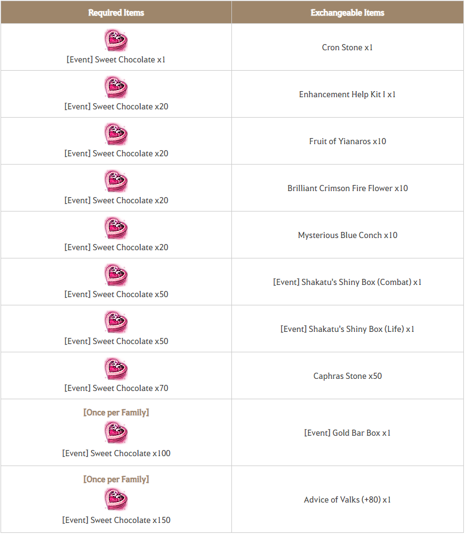465x534 pixels.
Task: Select the Cron Stone x1 text
Action: [347, 47]
